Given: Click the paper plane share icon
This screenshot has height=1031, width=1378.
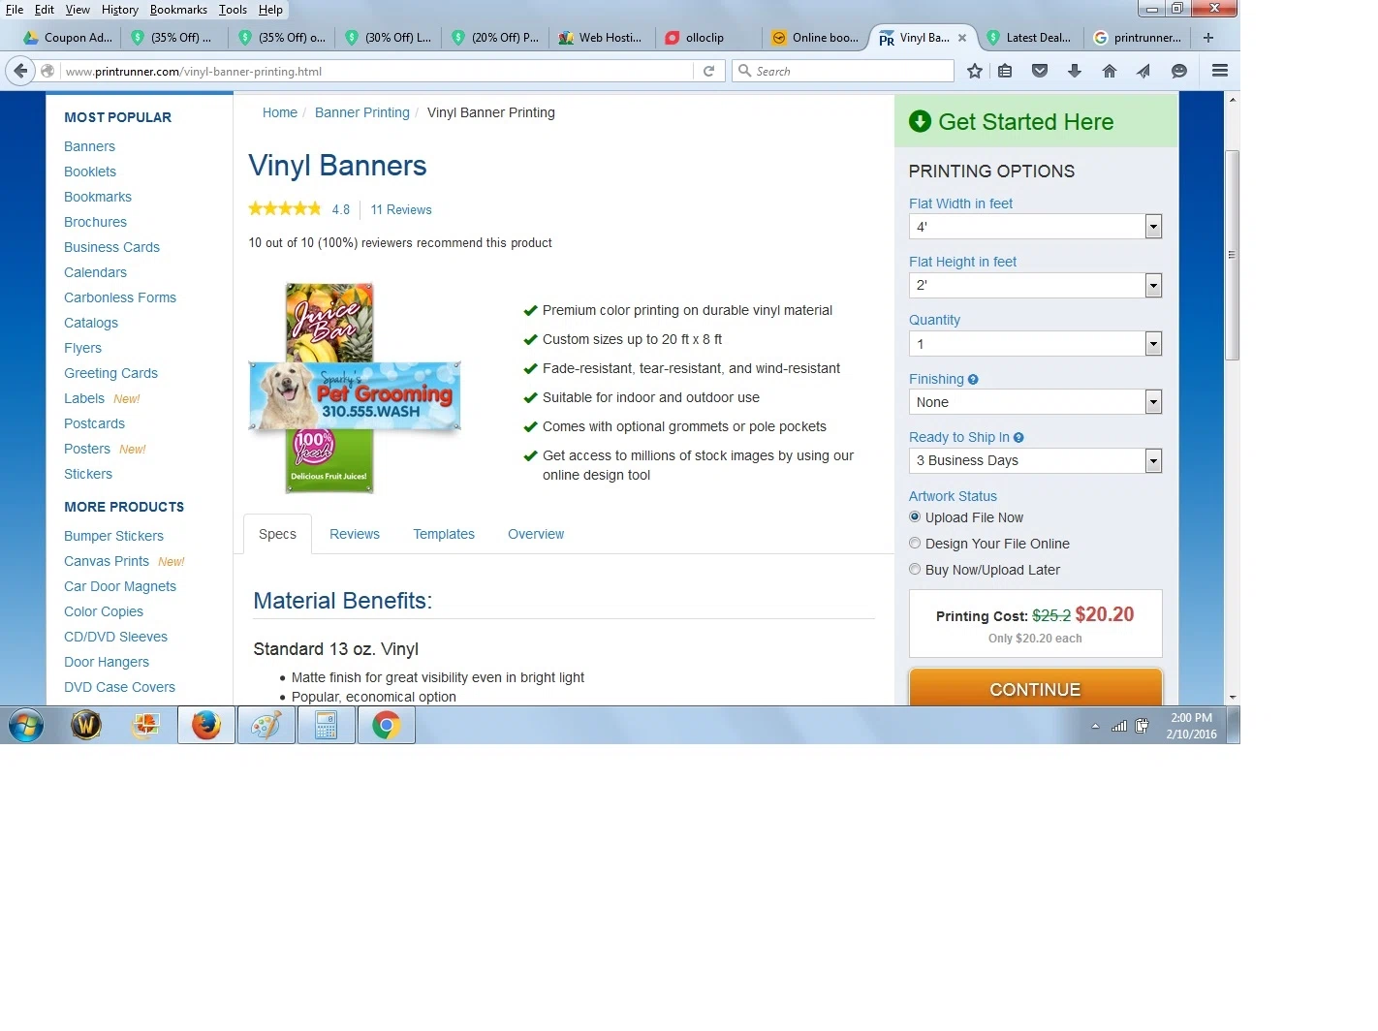Looking at the screenshot, I should (1144, 71).
